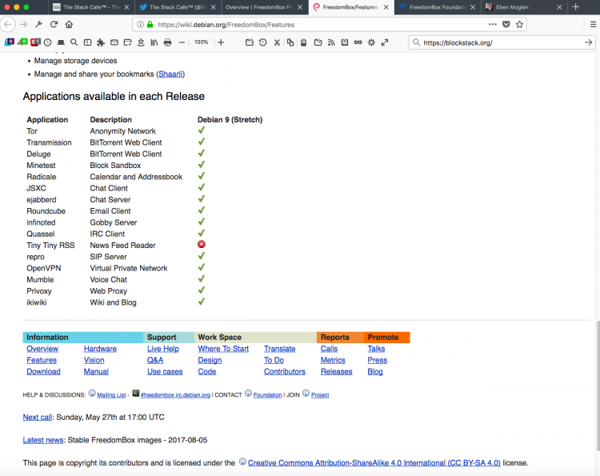Image resolution: width=600 pixels, height=476 pixels.
Task: Click the magnifier find icon in toolbar
Action: pyautogui.click(x=74, y=42)
